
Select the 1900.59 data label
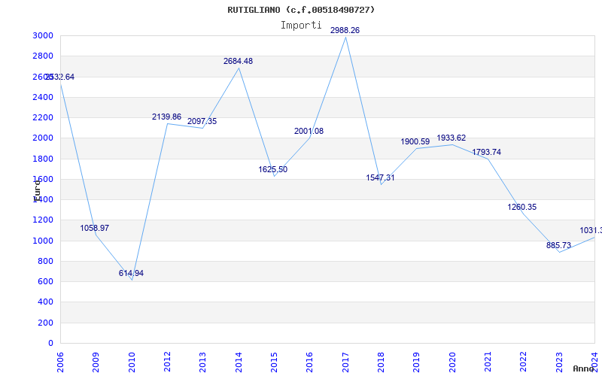(415, 141)
